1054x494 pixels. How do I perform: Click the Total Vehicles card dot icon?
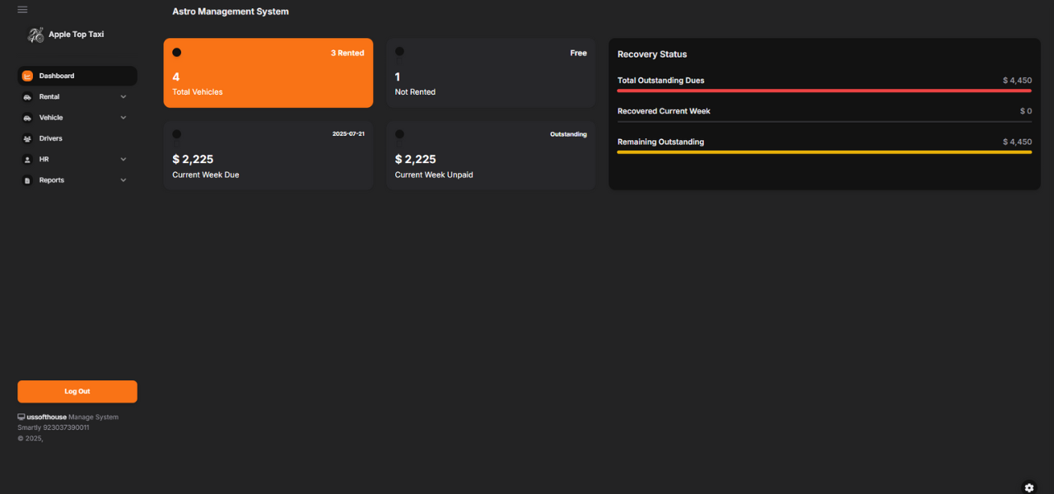point(176,52)
